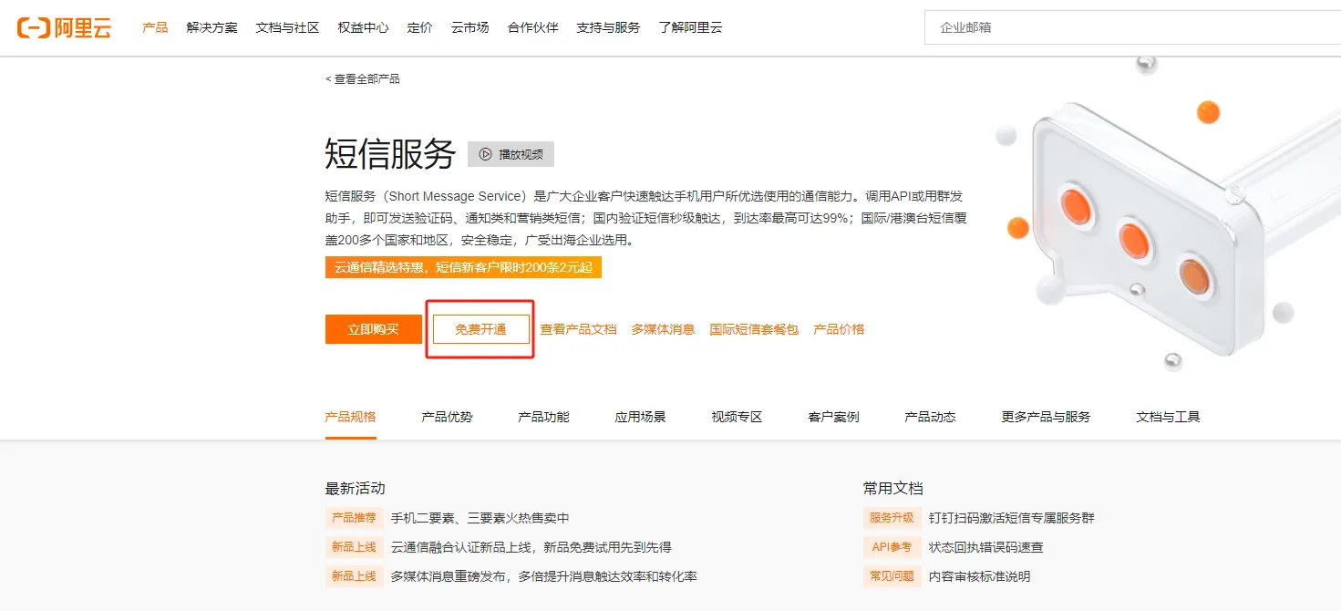
Task: Open 内容审核标准说明 document
Action: (979, 576)
